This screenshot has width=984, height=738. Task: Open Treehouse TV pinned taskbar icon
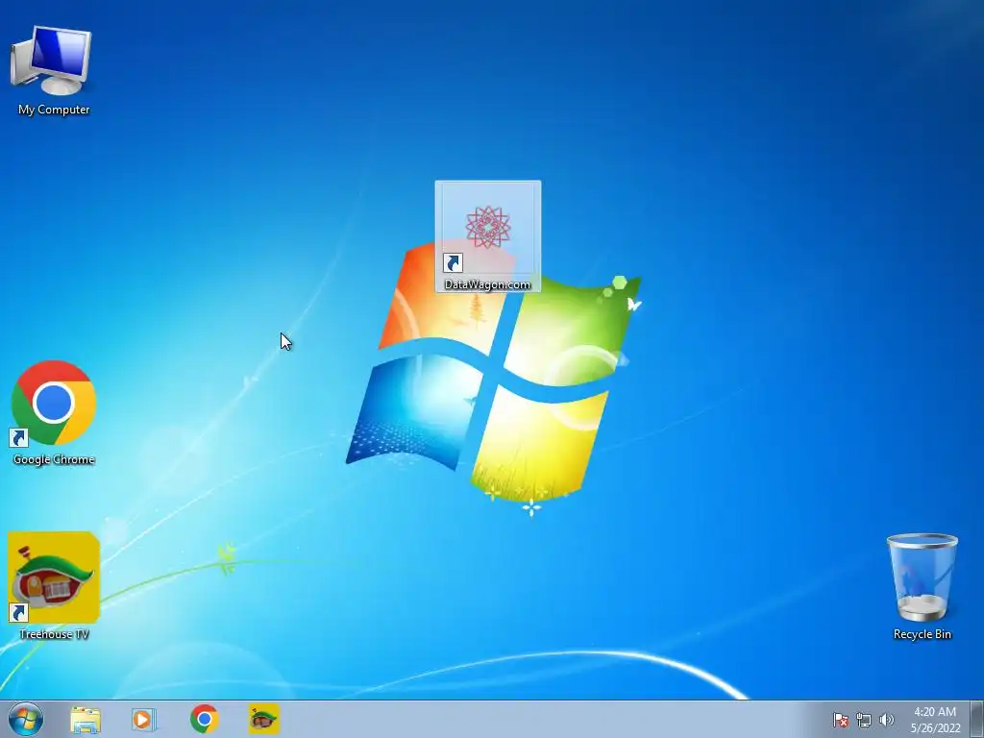click(263, 719)
